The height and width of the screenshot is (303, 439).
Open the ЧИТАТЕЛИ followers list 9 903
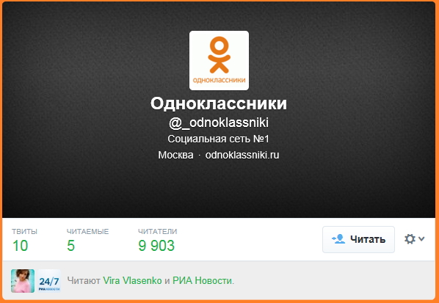point(157,241)
